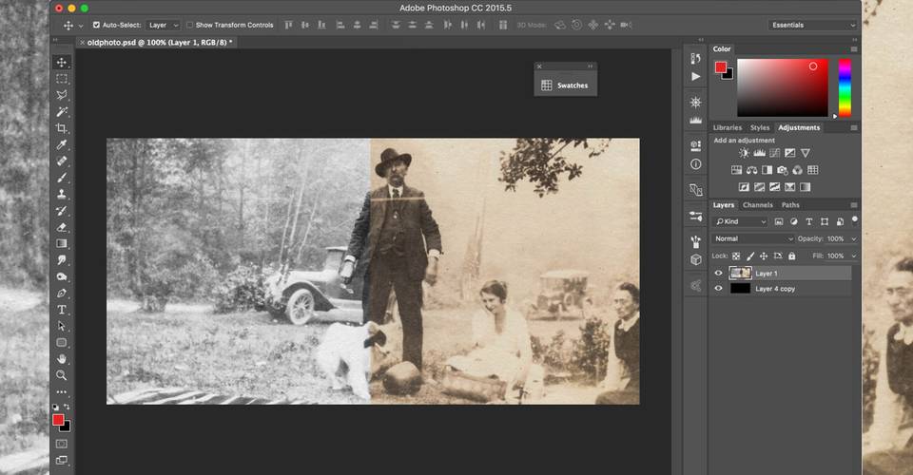Open the tool preset picker arrow
The width and height of the screenshot is (913, 475).
coord(80,26)
